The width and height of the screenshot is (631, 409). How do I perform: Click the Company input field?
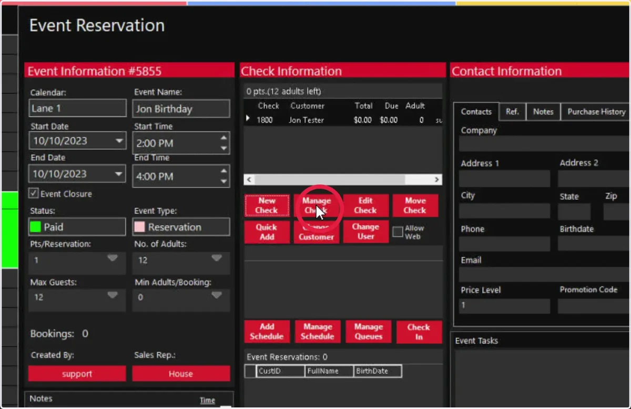tap(545, 144)
